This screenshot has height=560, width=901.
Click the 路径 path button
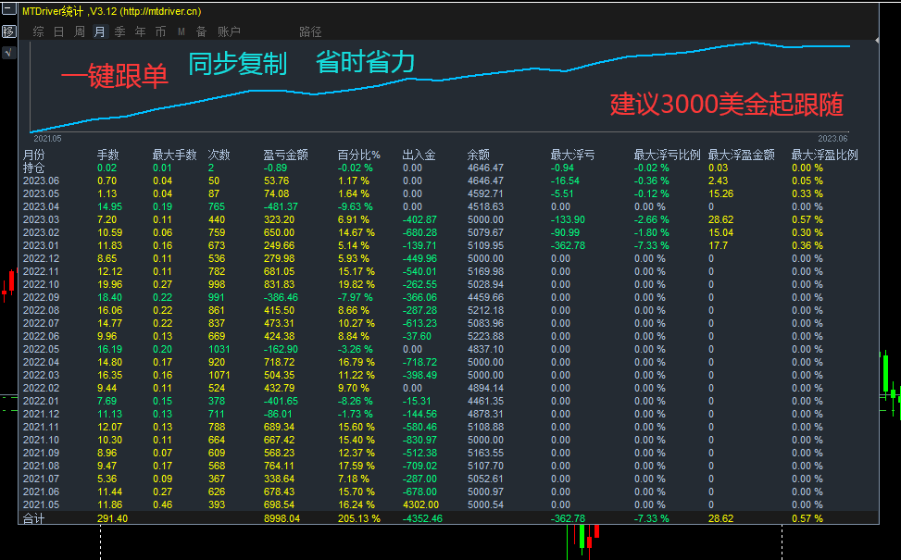310,31
